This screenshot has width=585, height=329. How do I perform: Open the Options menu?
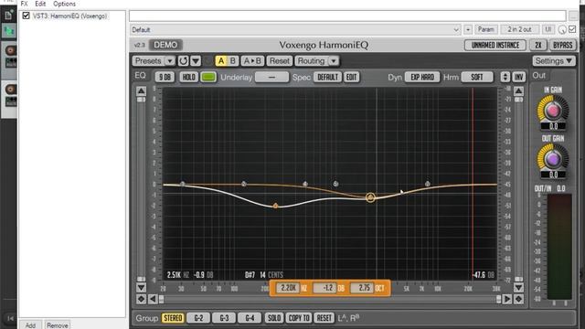click(x=64, y=4)
